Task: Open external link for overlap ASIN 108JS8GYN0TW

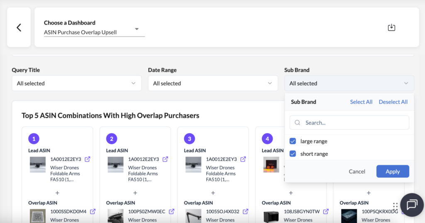Action: 326,211
